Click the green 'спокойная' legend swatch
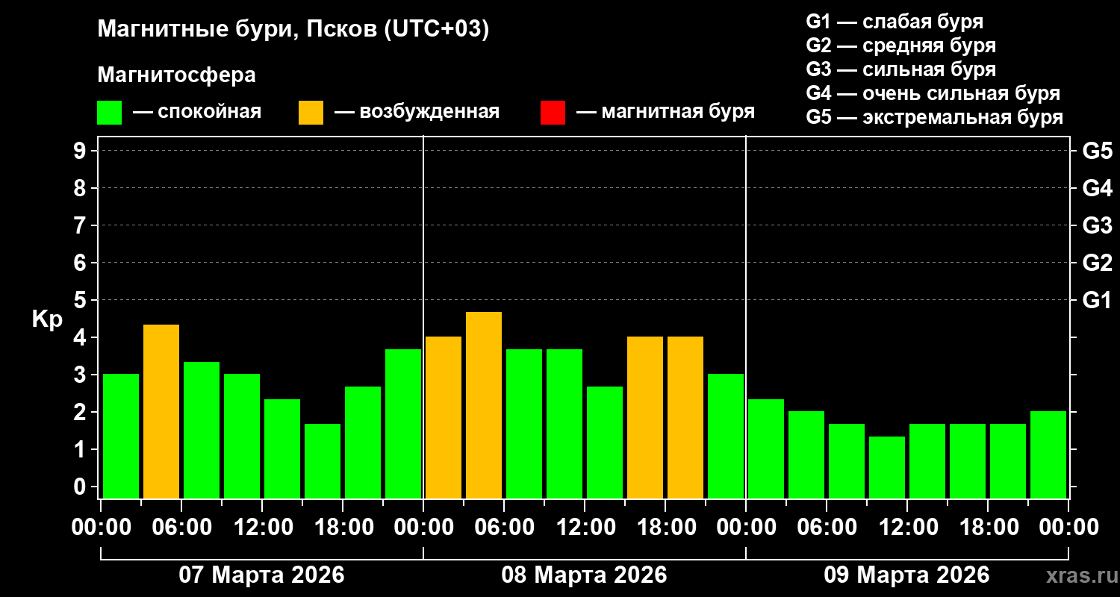1120x597 pixels. (109, 113)
